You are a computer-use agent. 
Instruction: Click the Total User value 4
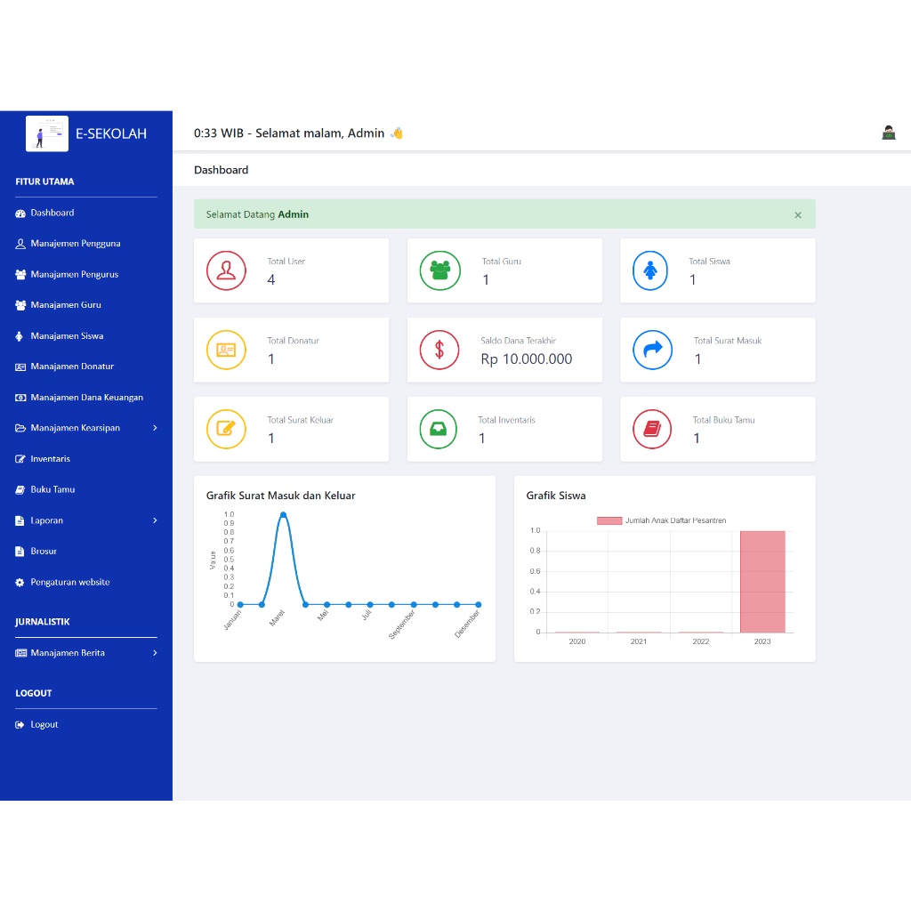pos(270,280)
